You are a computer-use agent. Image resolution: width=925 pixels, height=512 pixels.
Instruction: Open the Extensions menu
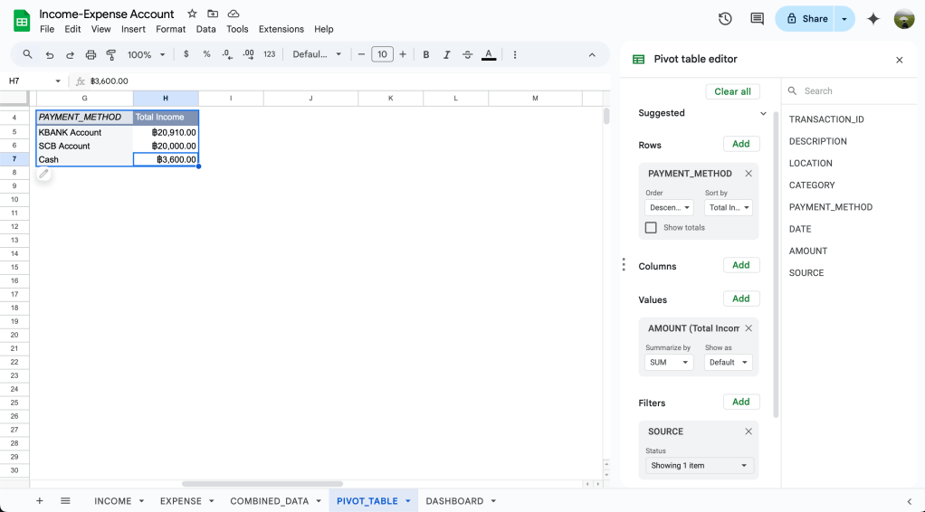(x=281, y=29)
